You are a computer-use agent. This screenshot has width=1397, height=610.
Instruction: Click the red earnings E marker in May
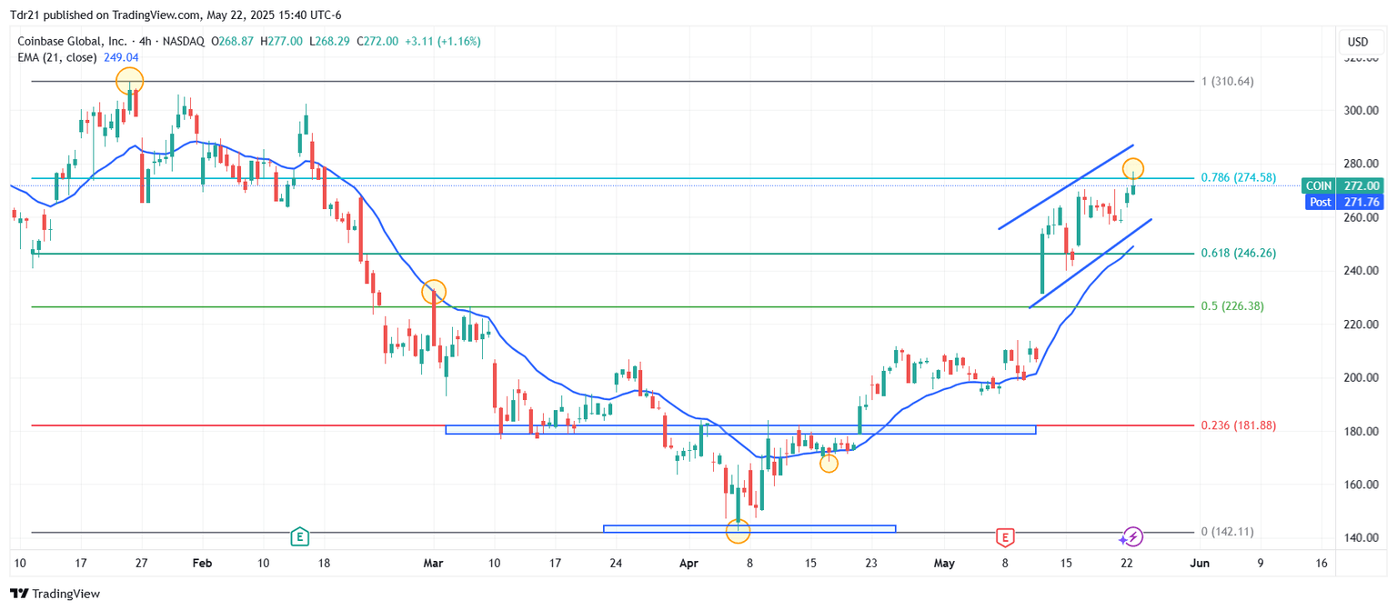click(1004, 536)
